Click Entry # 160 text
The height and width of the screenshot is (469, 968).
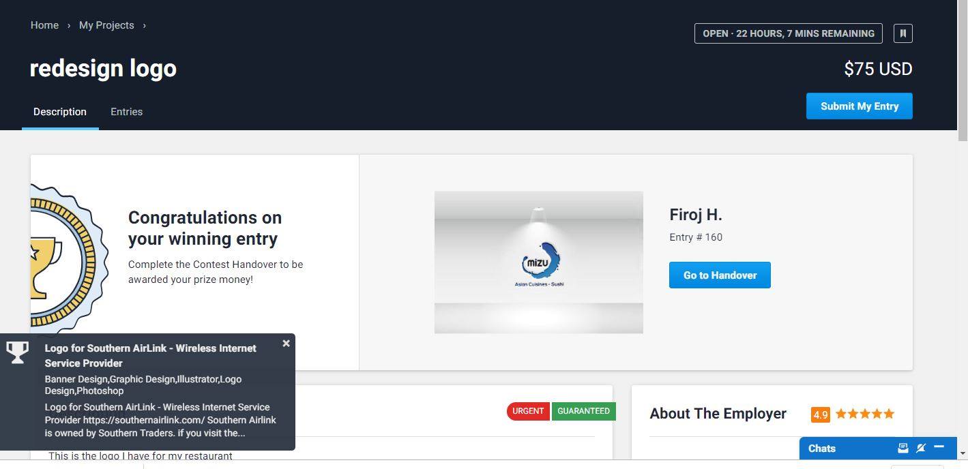pyautogui.click(x=696, y=237)
